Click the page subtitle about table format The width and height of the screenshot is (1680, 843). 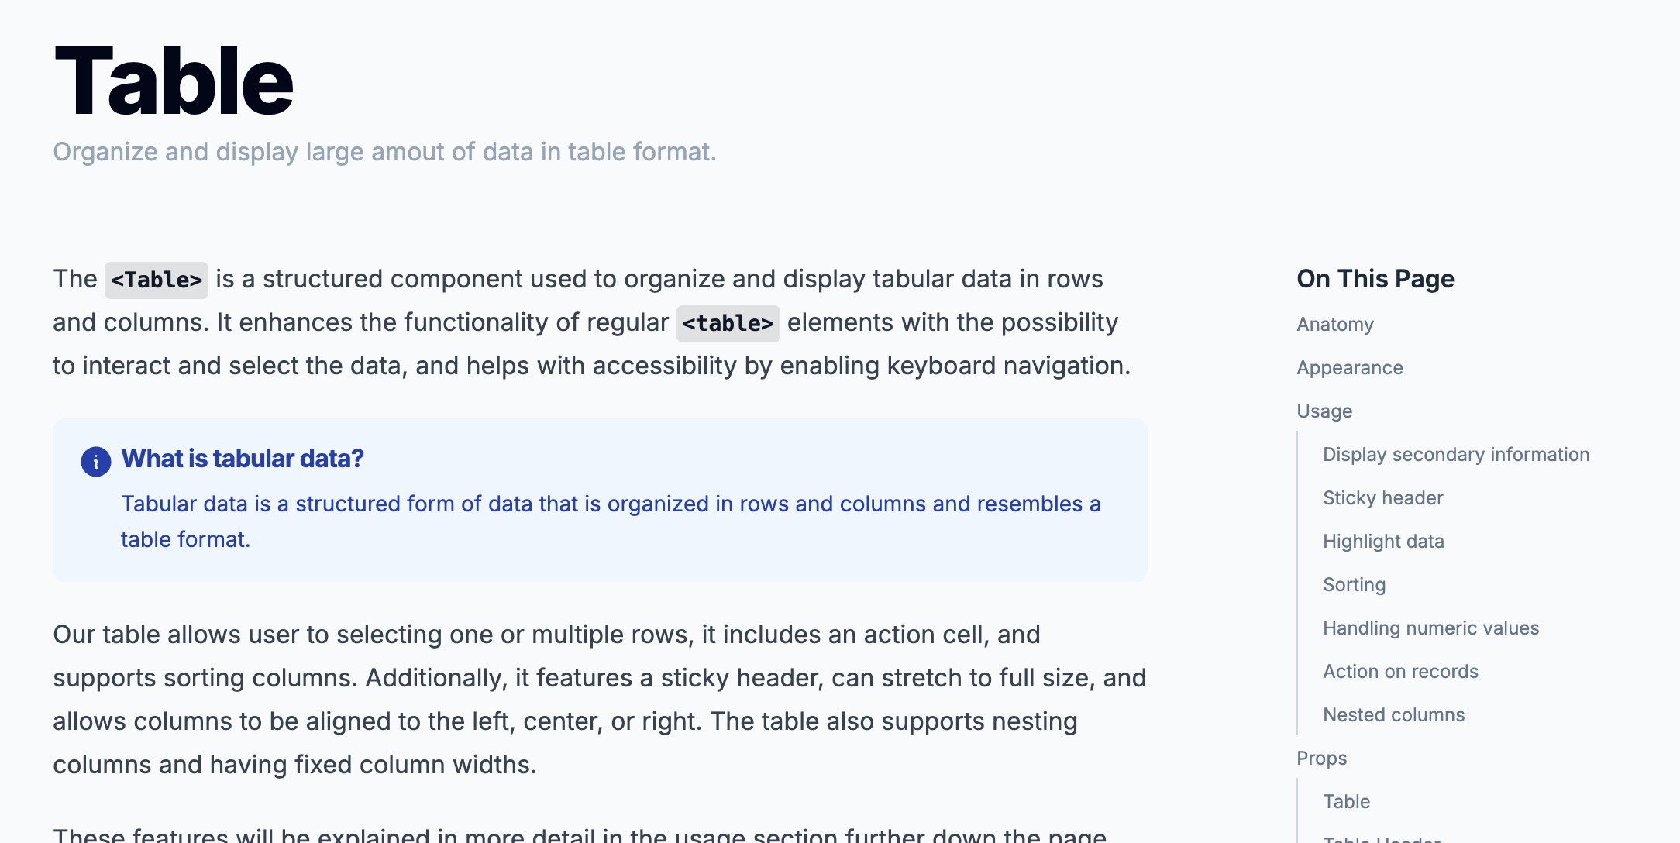tap(384, 152)
